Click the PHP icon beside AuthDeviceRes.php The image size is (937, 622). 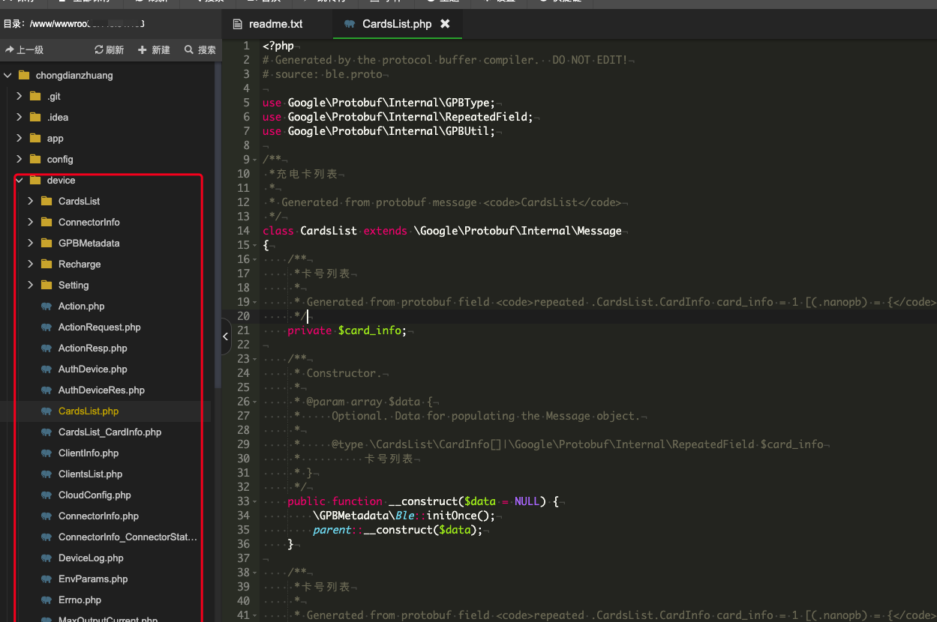point(47,390)
